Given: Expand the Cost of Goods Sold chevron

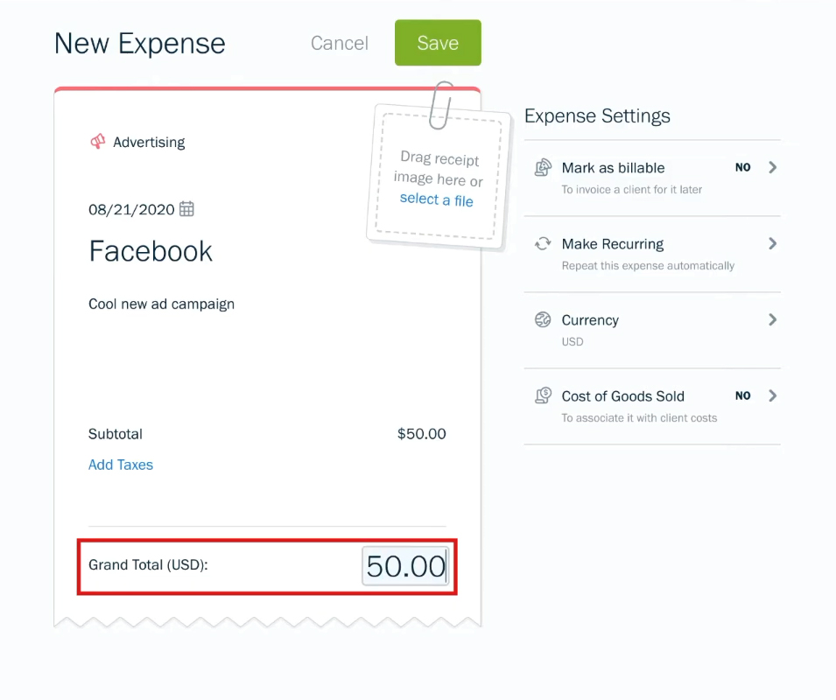Looking at the screenshot, I should [x=773, y=395].
